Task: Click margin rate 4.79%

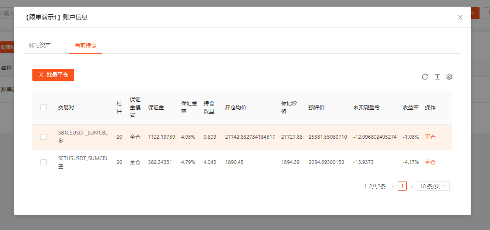Action: pos(188,162)
